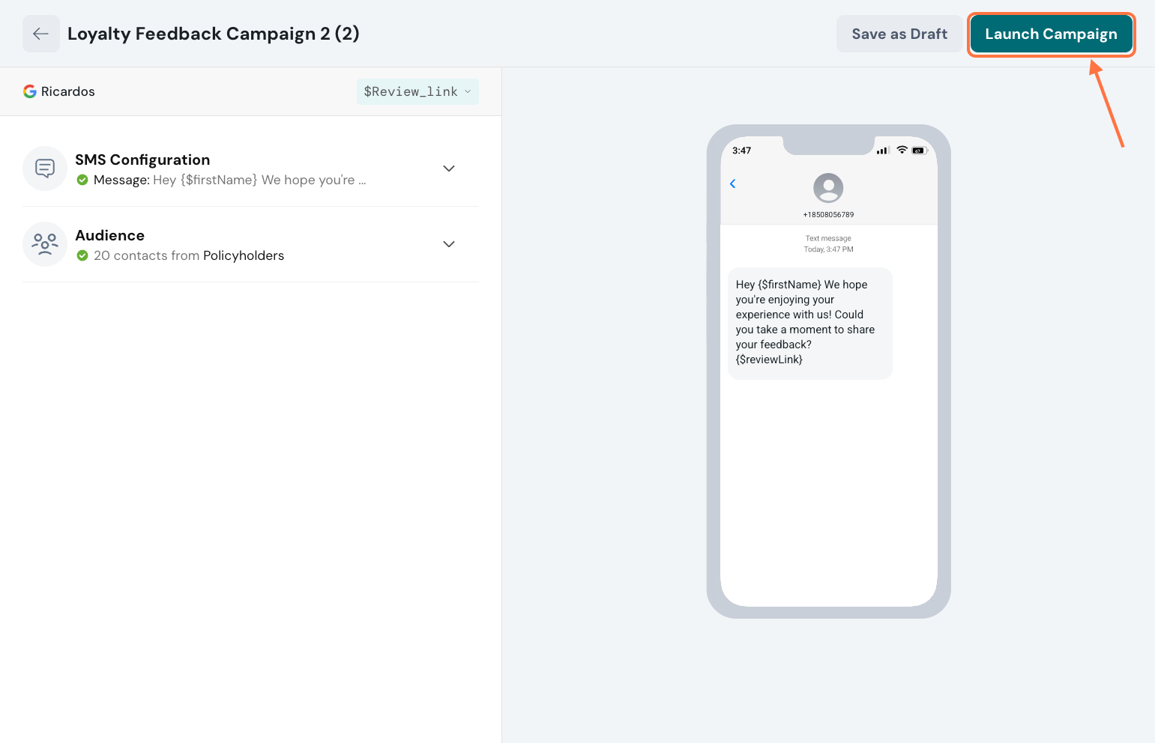Screen dimensions: 1155x743
Task: Expand the Audience section
Action: click(448, 244)
